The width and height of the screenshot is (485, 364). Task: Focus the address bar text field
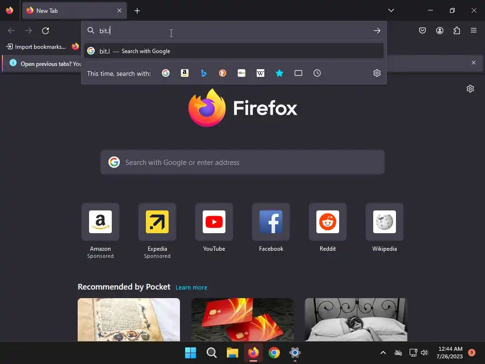click(x=234, y=31)
